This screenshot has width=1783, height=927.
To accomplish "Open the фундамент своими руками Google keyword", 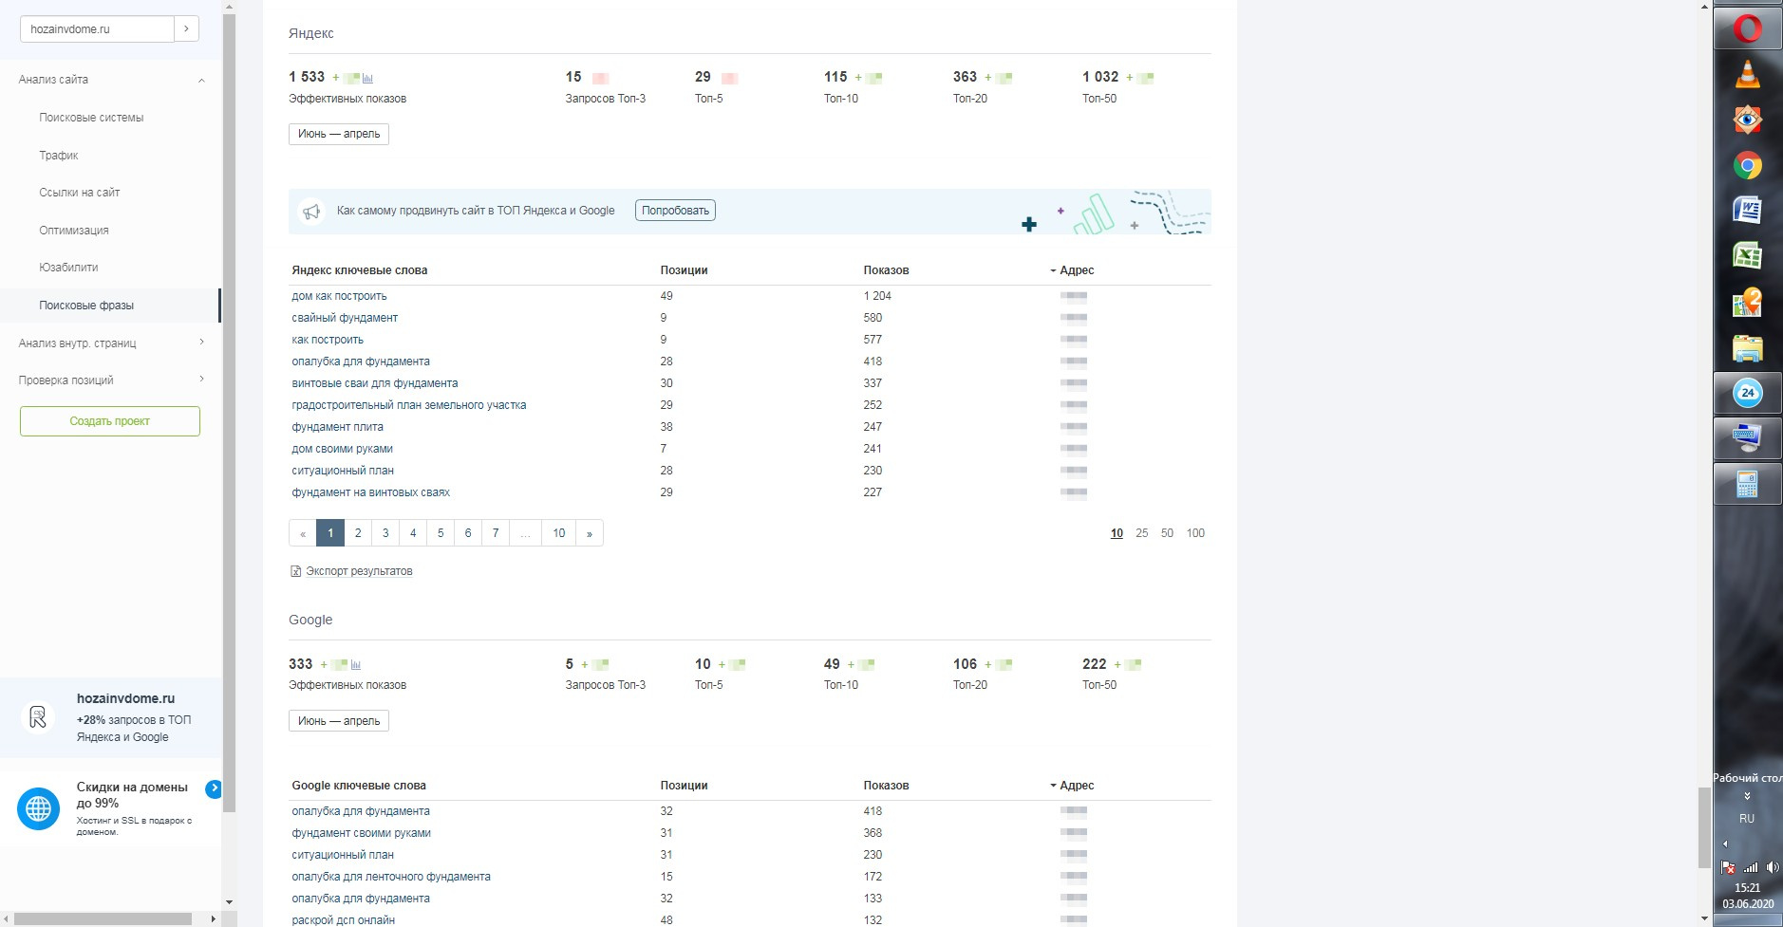I will click(x=362, y=833).
